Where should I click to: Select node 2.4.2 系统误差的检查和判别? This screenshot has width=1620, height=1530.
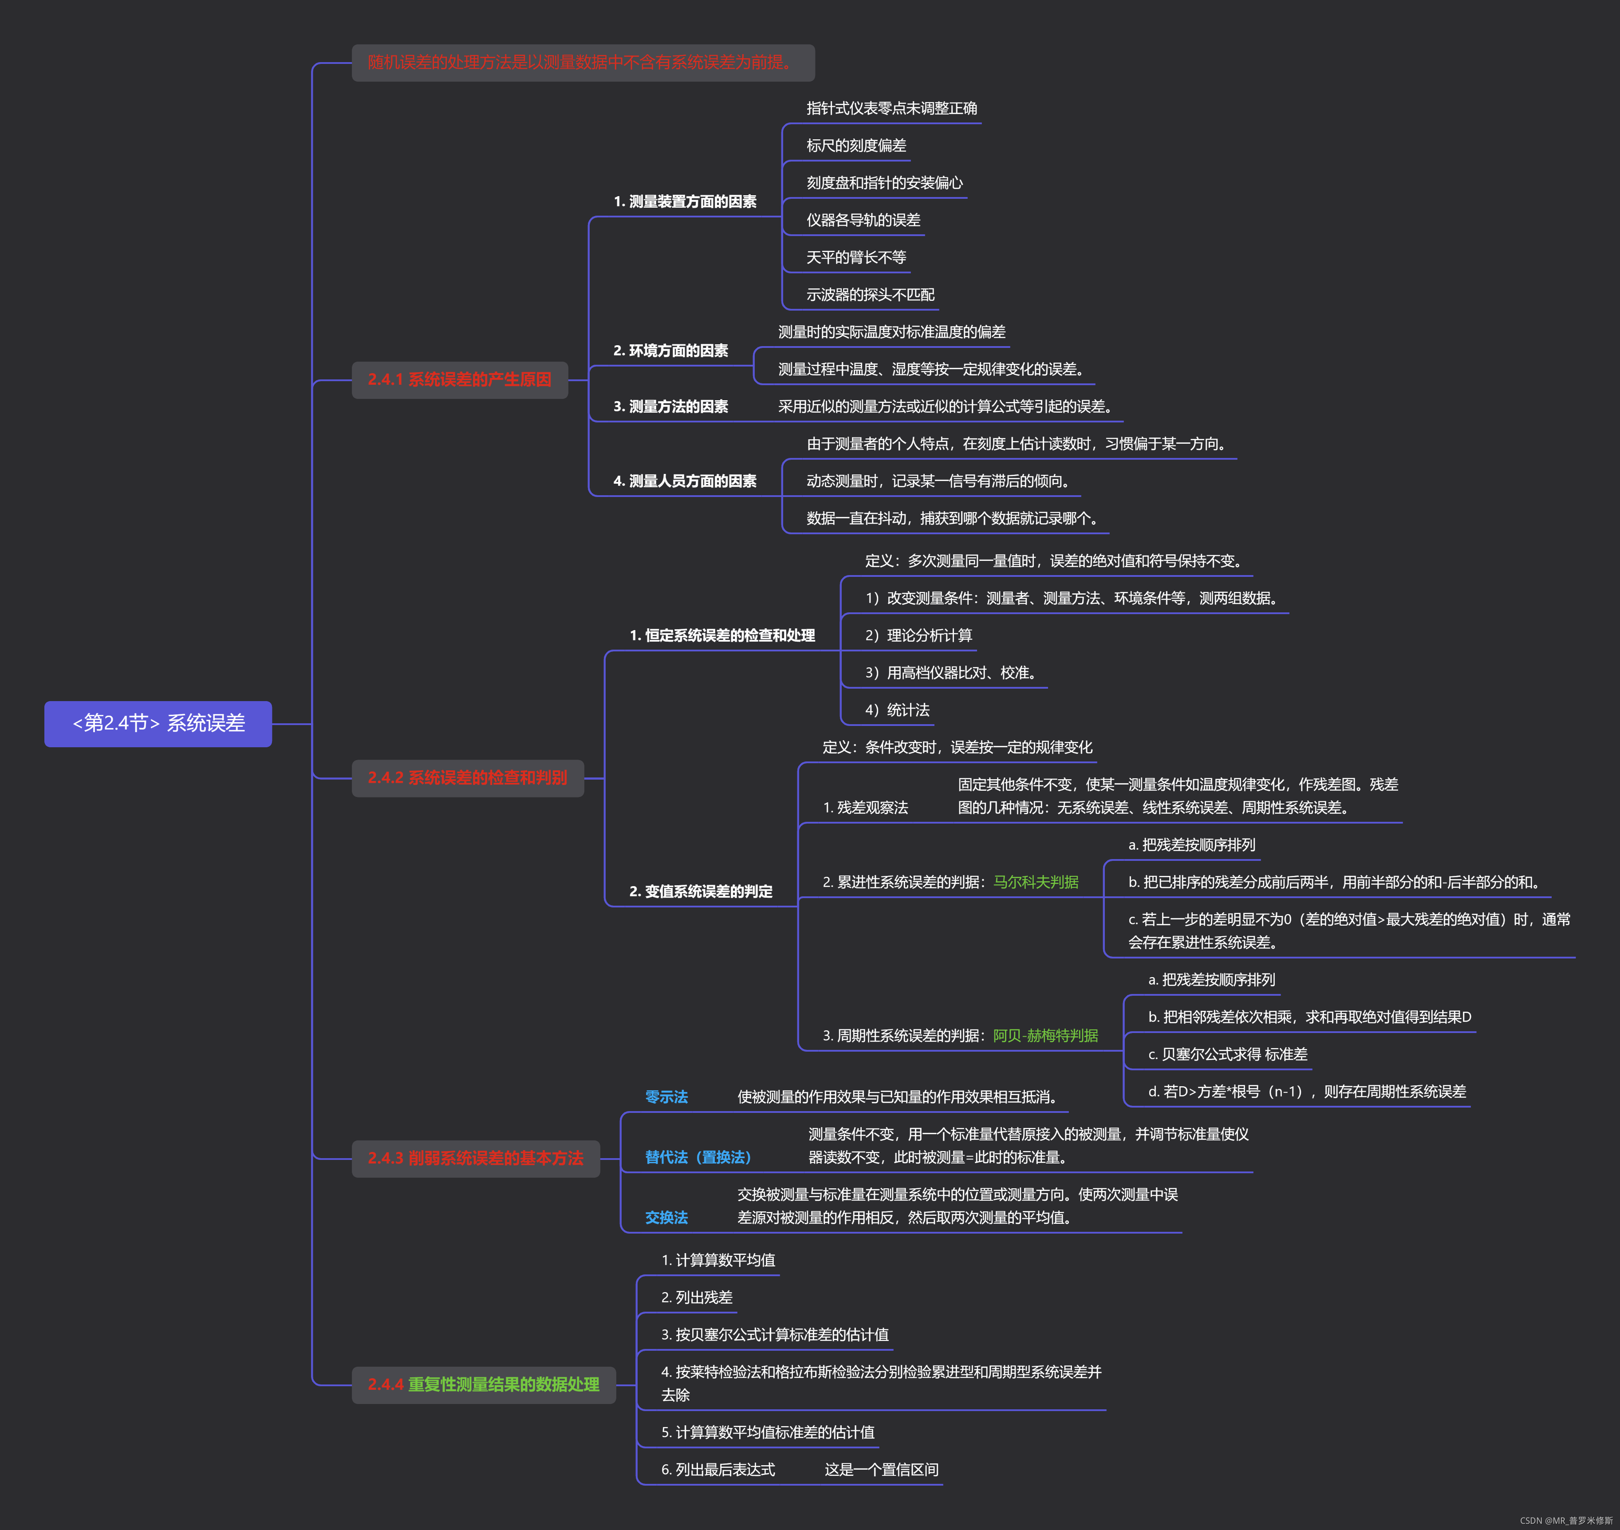467,778
